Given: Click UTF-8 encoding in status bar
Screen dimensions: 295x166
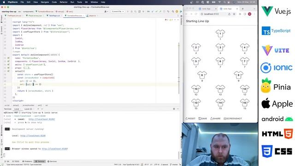Looking at the screenshot, I should click(157, 165).
